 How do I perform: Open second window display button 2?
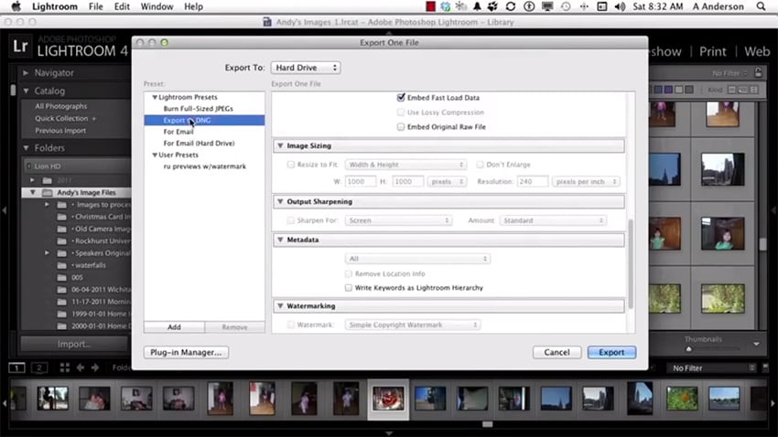tap(39, 368)
